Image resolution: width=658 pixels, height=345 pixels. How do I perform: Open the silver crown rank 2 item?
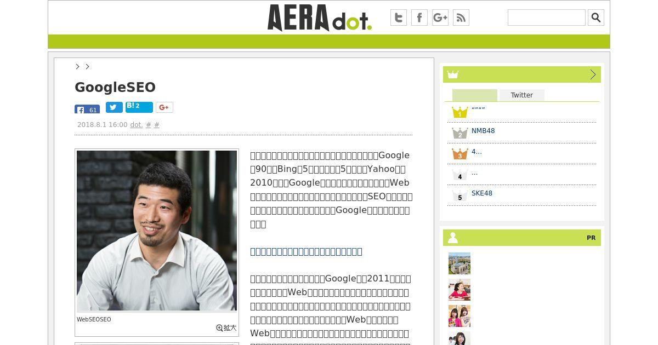pos(460,133)
